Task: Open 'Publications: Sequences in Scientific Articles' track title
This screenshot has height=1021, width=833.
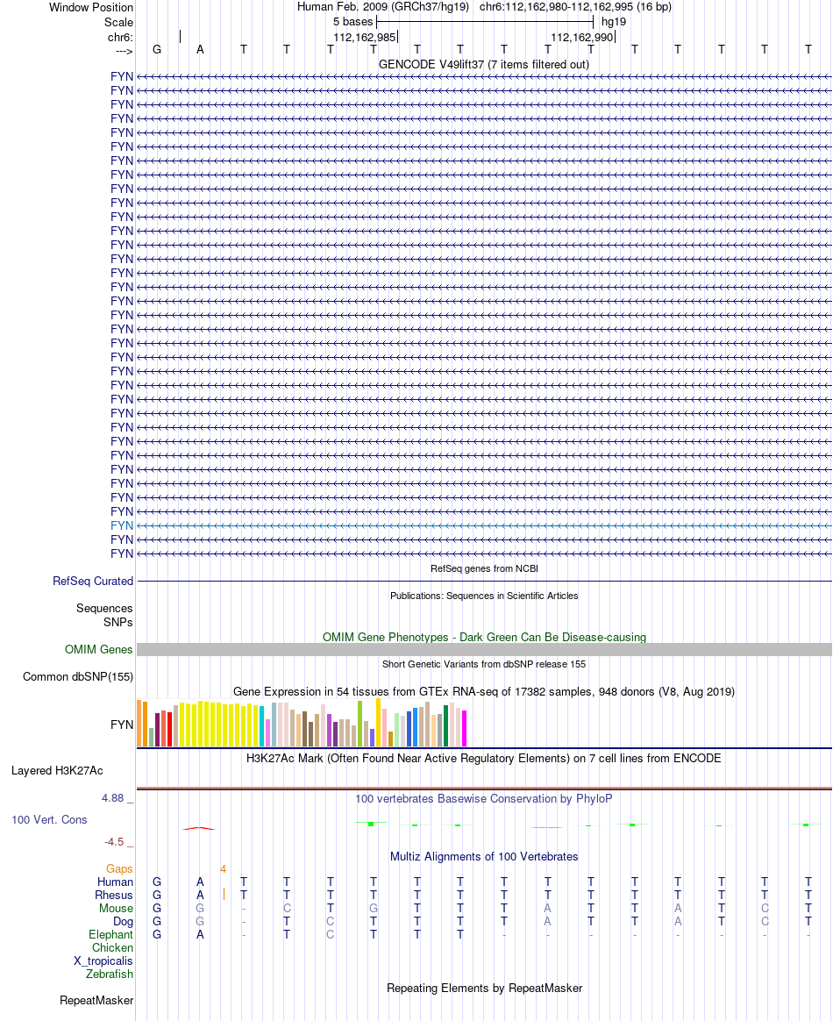Action: [484, 596]
